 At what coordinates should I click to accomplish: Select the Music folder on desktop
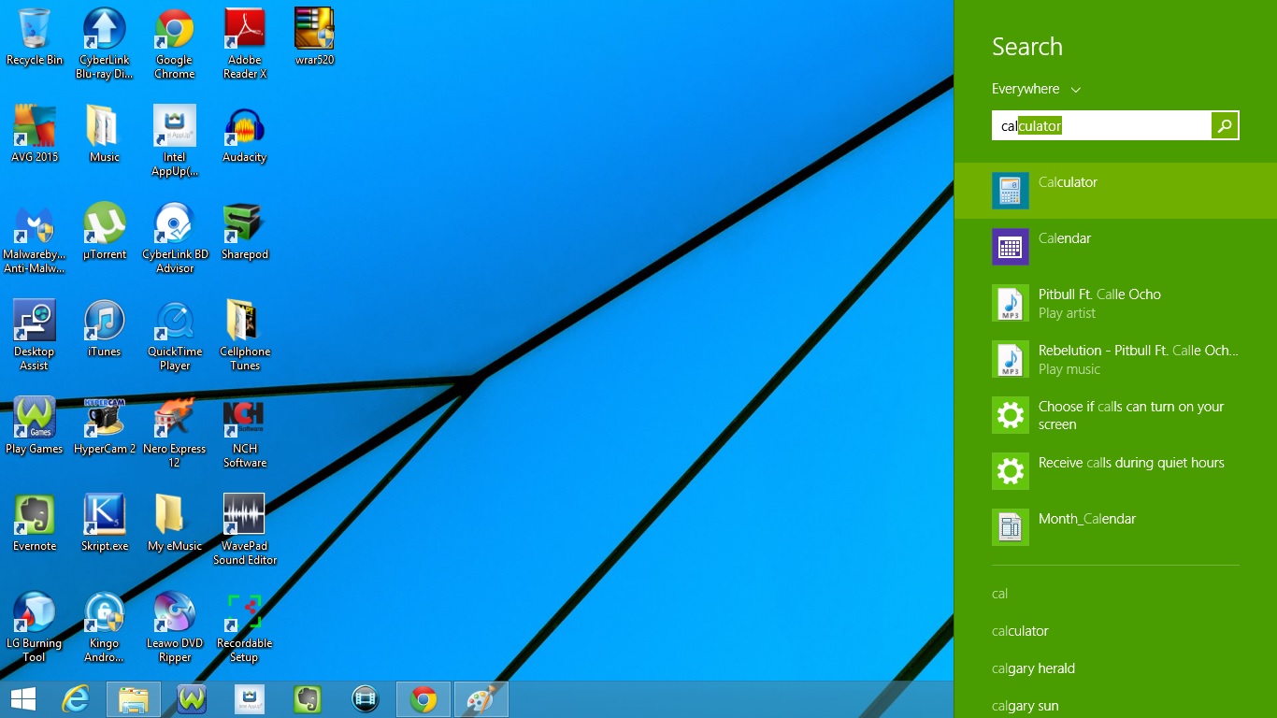tap(105, 134)
